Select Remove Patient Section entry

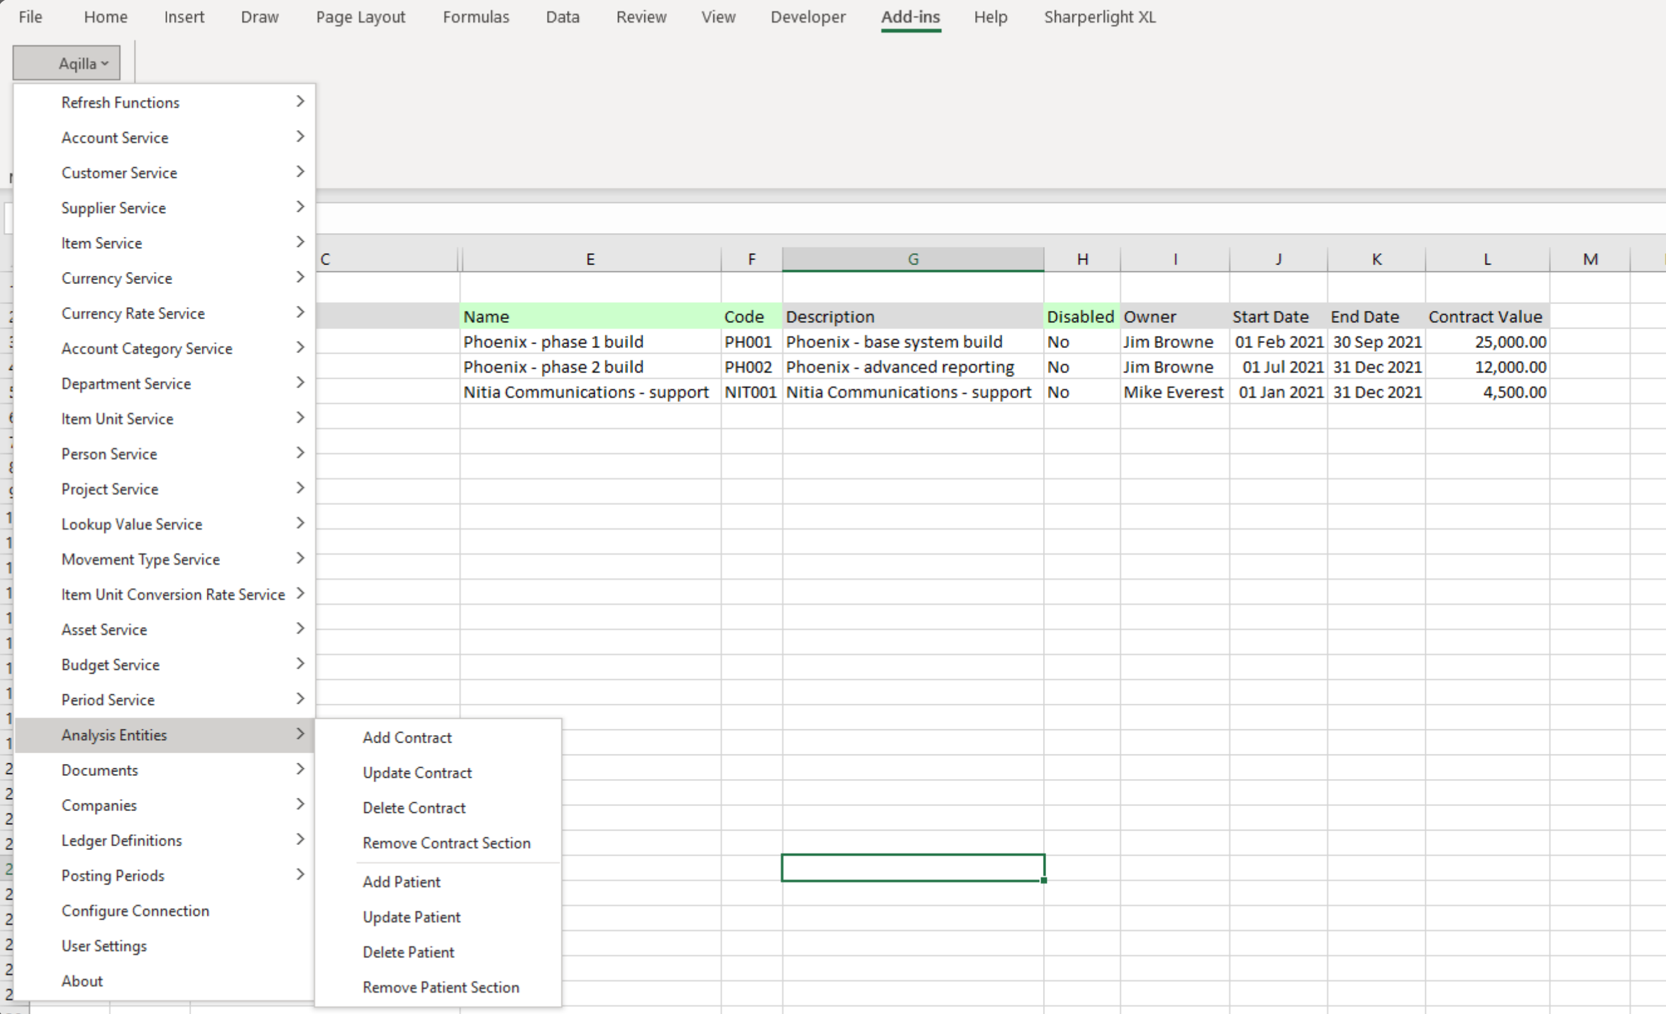click(x=440, y=986)
